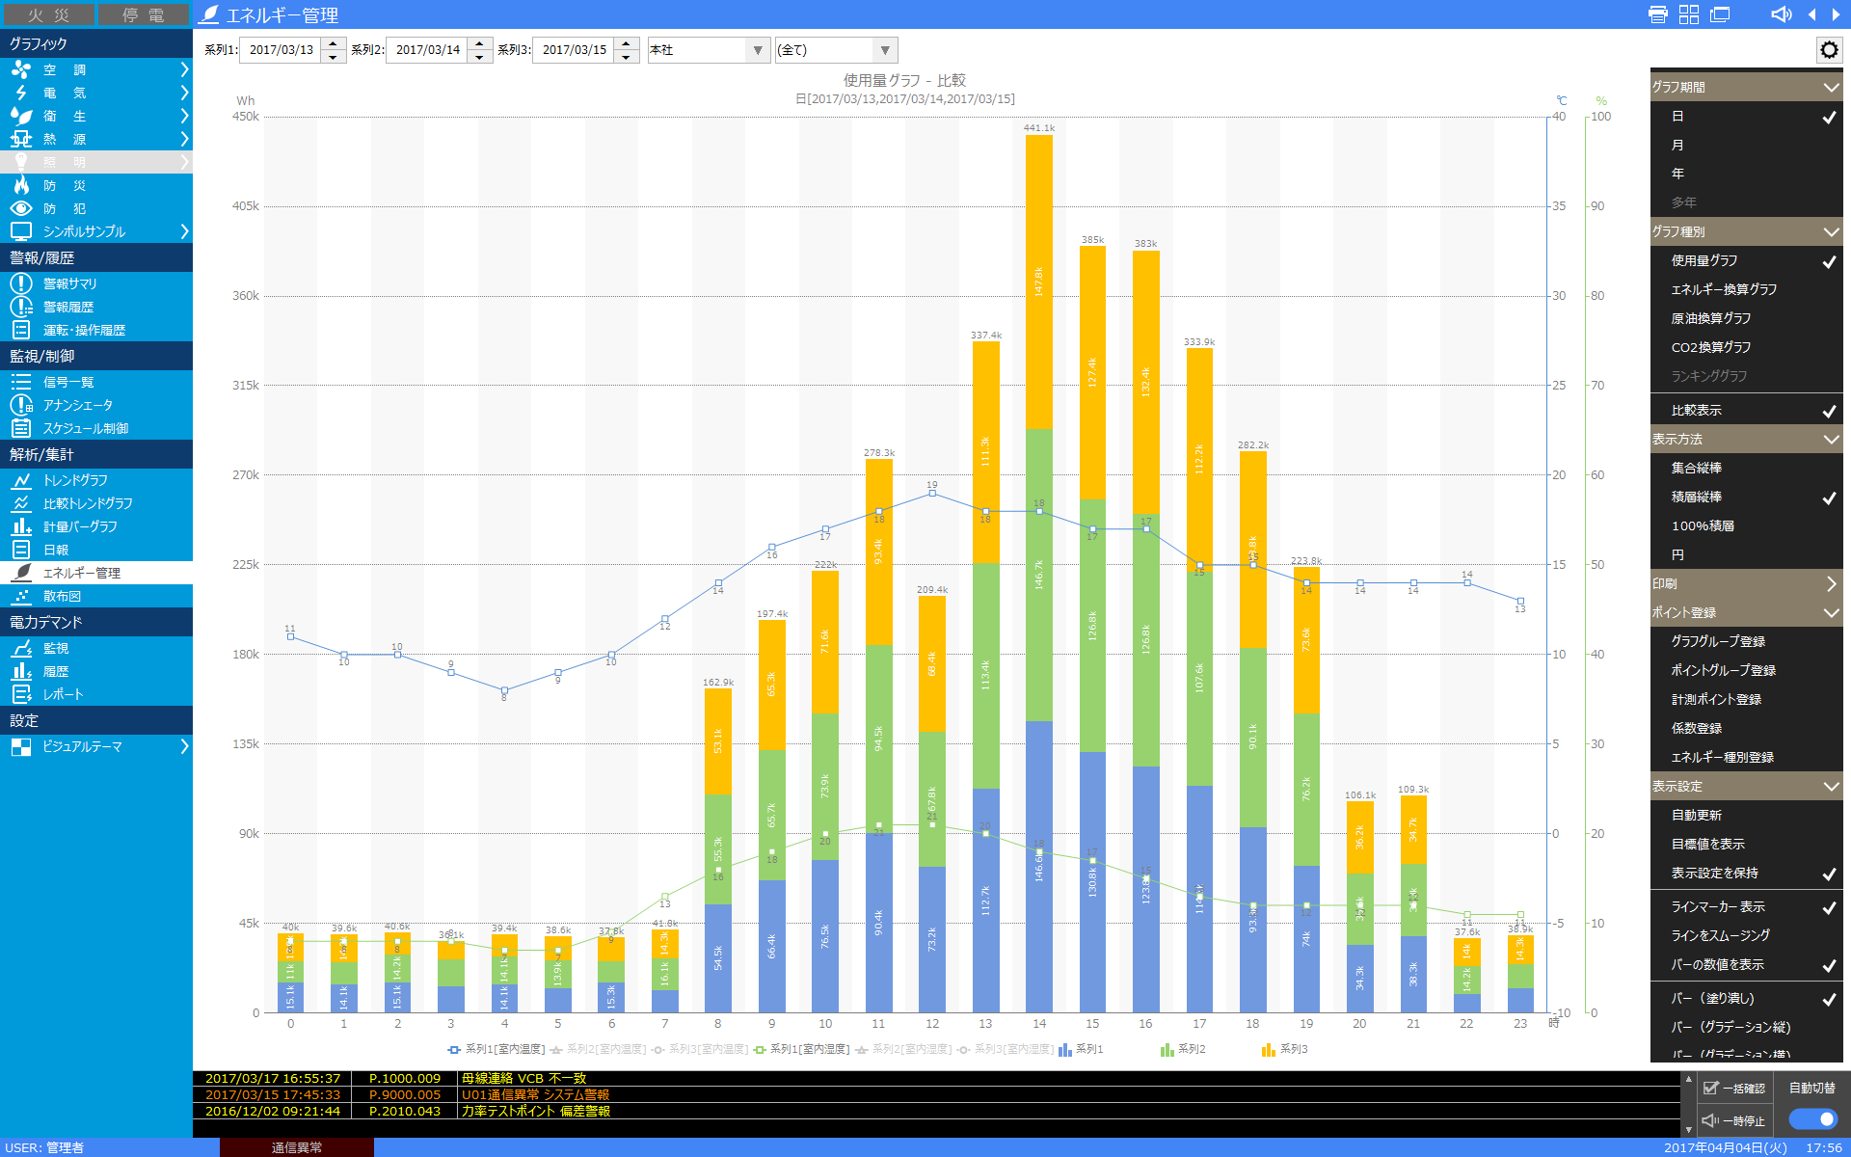Toggle ラインマーカー 表示 option
Screen dimensions: 1851x1157
coord(1747,906)
